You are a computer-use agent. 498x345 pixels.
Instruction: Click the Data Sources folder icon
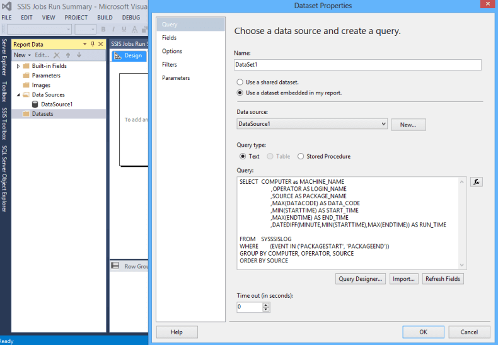pos(26,94)
